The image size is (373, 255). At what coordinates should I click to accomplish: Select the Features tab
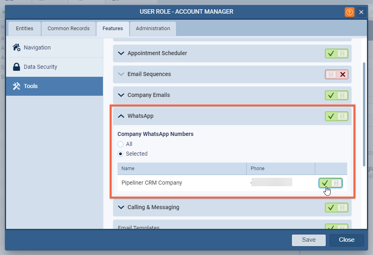pos(113,29)
